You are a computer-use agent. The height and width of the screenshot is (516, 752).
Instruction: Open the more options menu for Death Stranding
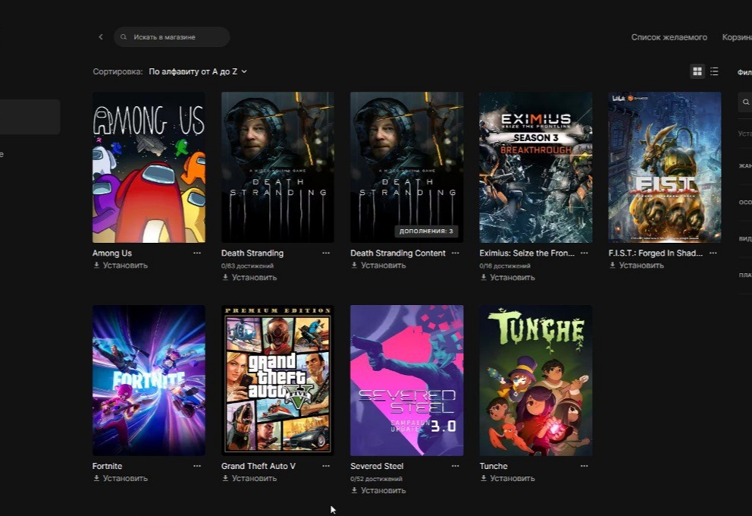[326, 253]
